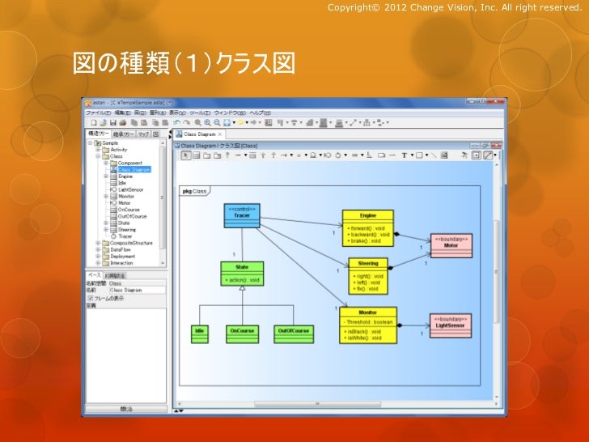
Task: Select the Text 'T' tool
Action: pyautogui.click(x=405, y=155)
